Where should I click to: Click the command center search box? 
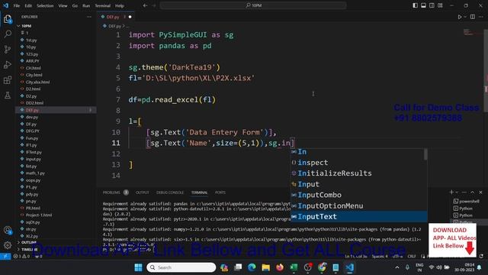point(253,5)
